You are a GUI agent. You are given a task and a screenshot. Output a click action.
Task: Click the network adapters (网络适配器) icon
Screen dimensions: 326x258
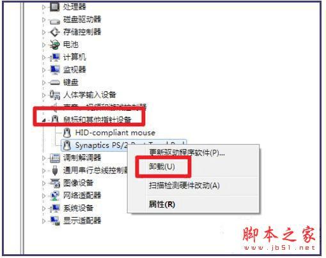[55, 196]
